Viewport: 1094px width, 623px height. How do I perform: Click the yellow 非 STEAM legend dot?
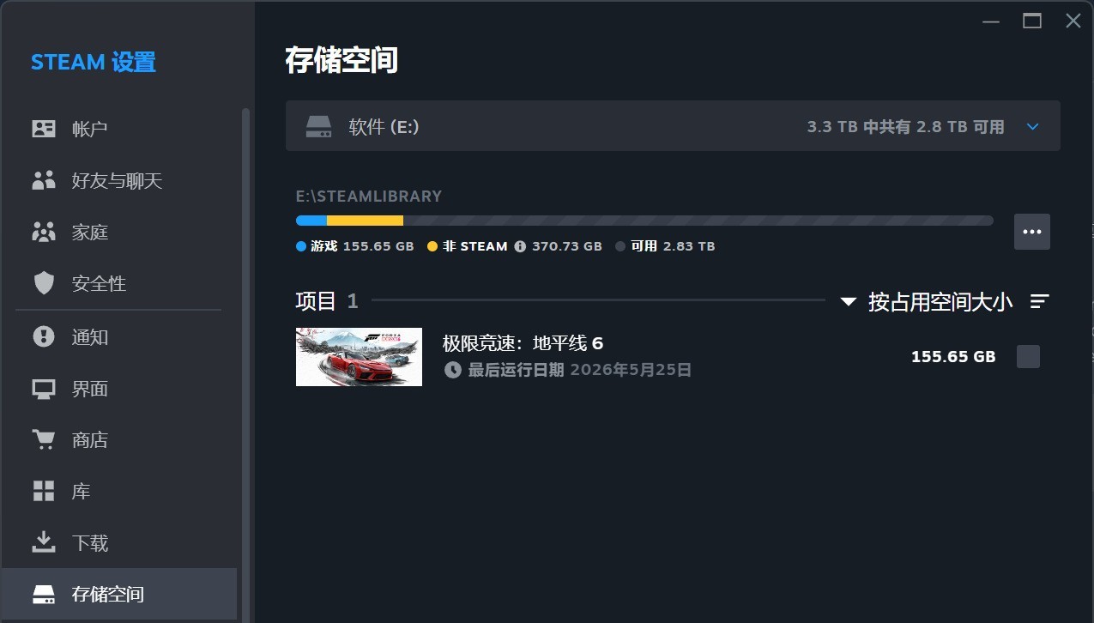[x=432, y=246]
